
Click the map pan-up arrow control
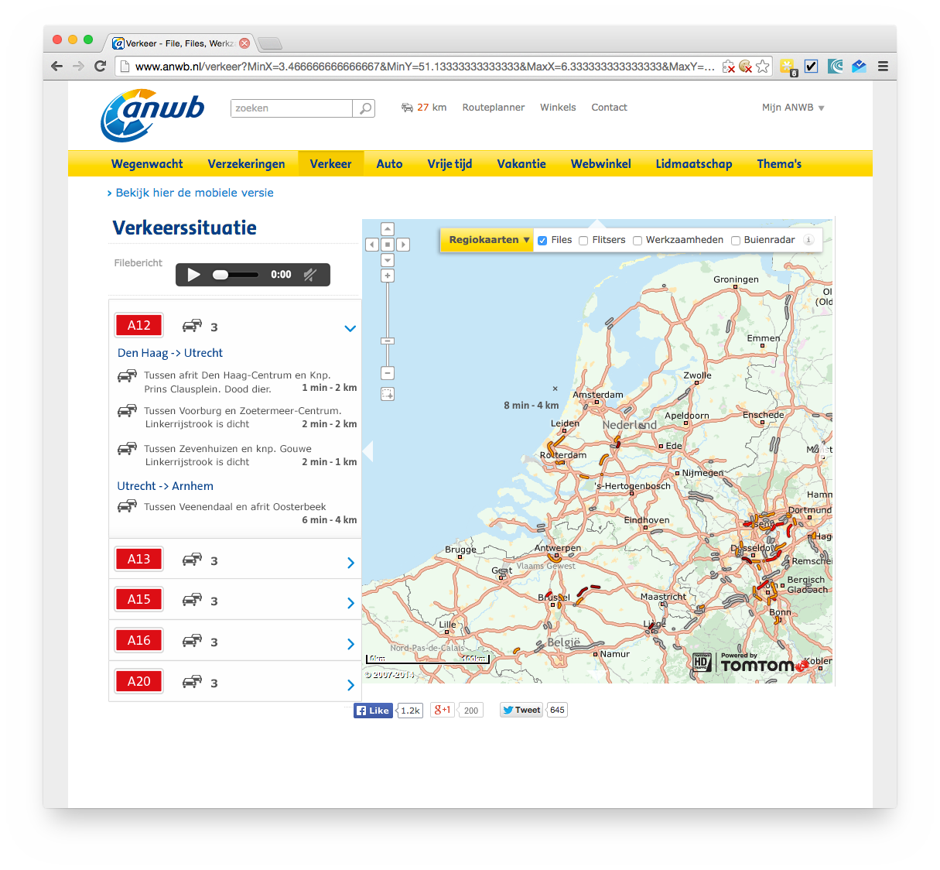(388, 228)
